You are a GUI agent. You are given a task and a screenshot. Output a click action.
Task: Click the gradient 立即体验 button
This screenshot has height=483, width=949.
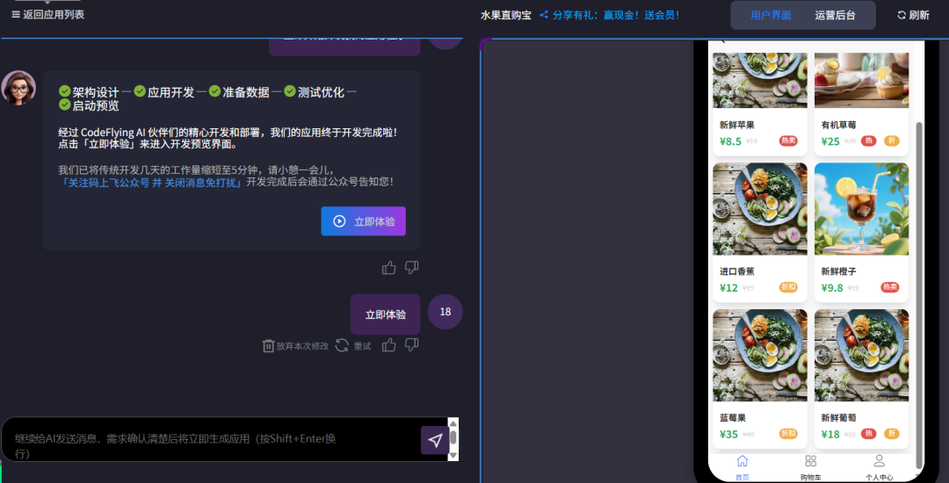point(363,221)
